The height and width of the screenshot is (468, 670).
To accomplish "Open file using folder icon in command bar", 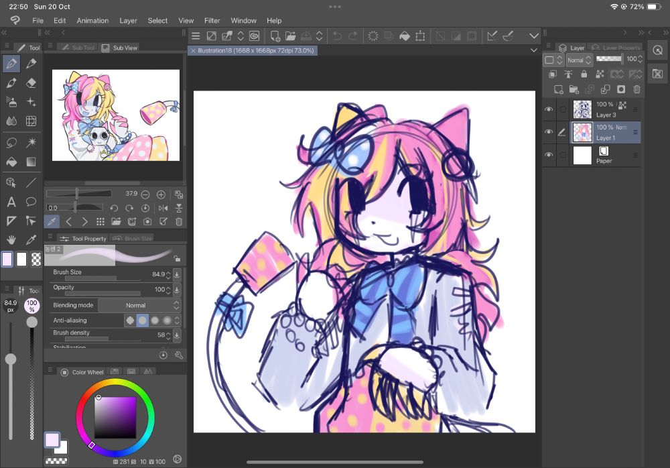I will coord(291,36).
